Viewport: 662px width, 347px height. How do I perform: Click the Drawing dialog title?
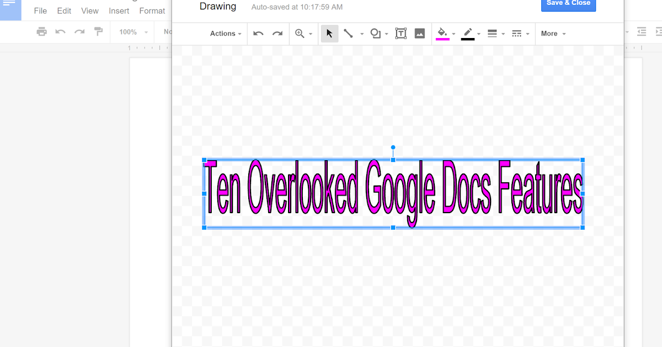(x=218, y=7)
